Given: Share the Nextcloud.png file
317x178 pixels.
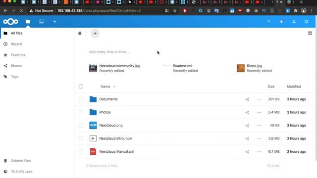Looking at the screenshot, I should click(247, 126).
